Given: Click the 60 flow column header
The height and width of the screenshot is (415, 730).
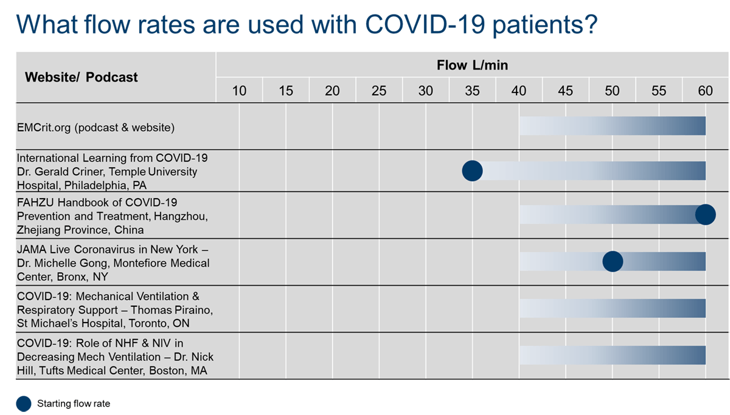Looking at the screenshot, I should click(705, 91).
